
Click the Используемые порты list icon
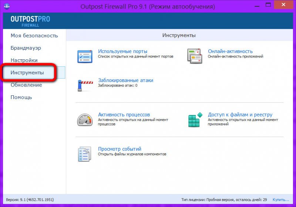(x=85, y=56)
